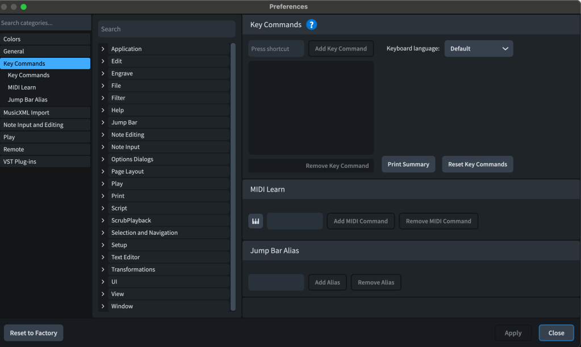Open the Colors preferences page
Screen dimensions: 581x347
pos(12,39)
